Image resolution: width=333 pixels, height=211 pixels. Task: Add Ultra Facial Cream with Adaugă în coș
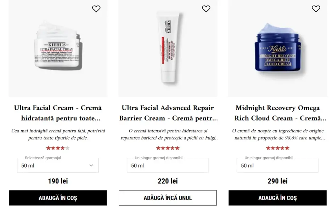pyautogui.click(x=58, y=198)
